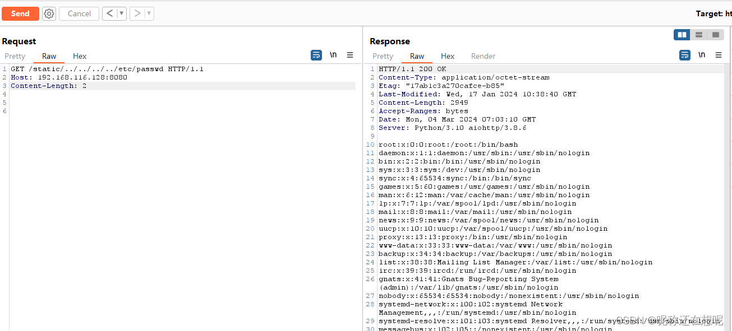732x331 pixels.
Task: Click the Content-Length: 2949 response header
Action: 423,103
